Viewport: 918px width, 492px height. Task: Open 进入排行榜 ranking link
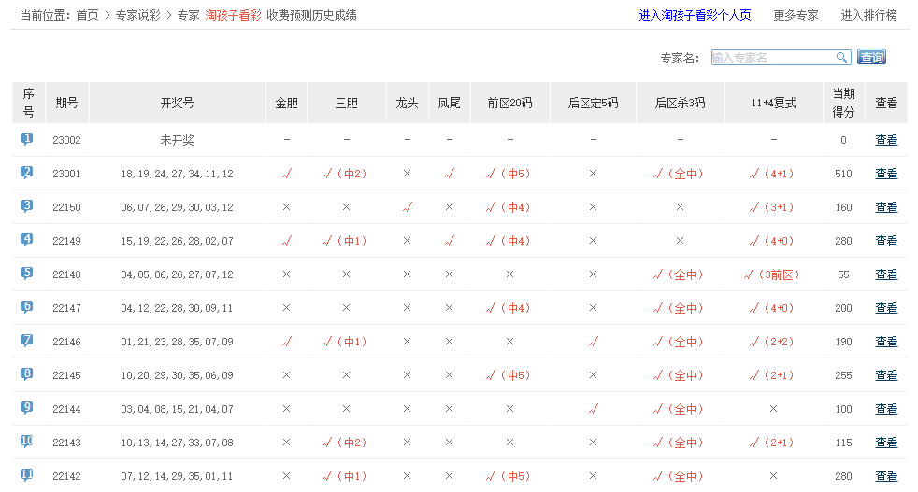point(868,15)
